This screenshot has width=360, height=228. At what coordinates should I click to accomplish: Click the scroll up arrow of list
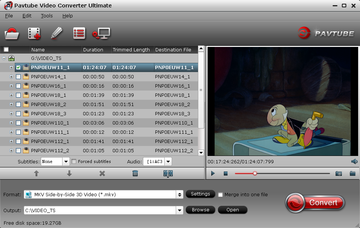click(x=201, y=49)
